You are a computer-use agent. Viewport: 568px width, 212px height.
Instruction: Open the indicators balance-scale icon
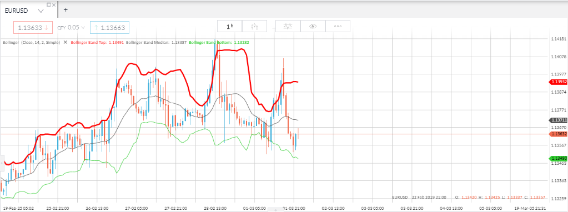(x=288, y=26)
